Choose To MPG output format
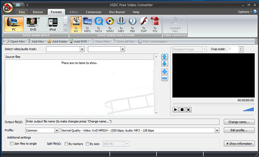This screenshot has height=157, width=259. (x=87, y=25)
